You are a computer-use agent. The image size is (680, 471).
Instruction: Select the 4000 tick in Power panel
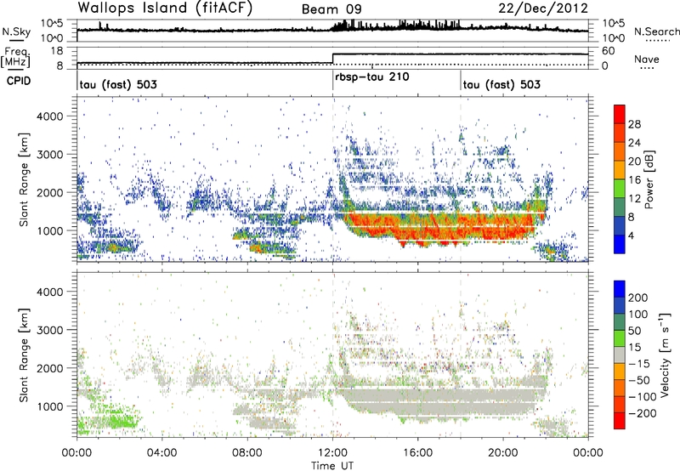[49, 116]
